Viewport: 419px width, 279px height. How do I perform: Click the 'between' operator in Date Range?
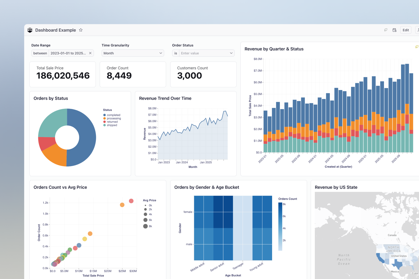(40, 53)
